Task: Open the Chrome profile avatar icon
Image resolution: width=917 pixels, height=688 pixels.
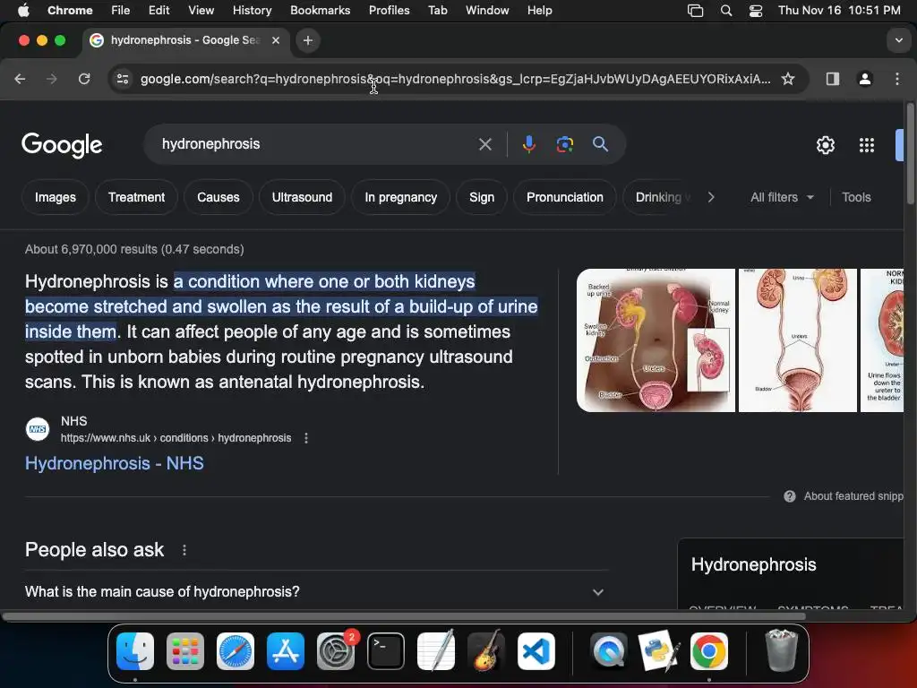Action: 864,79
